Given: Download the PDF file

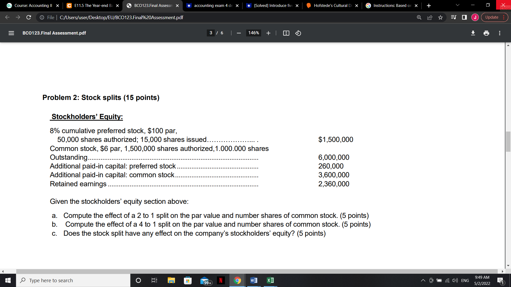Looking at the screenshot, I should (473, 33).
